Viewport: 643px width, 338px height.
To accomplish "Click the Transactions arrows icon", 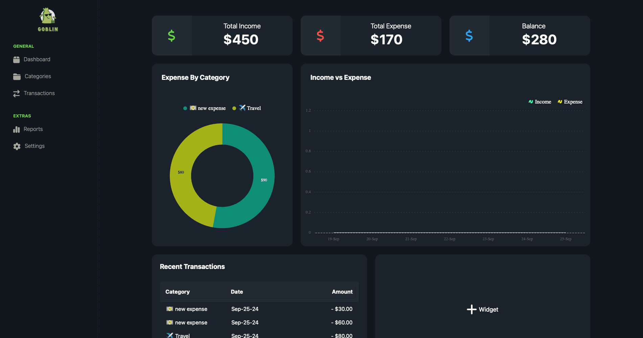I will tap(17, 93).
